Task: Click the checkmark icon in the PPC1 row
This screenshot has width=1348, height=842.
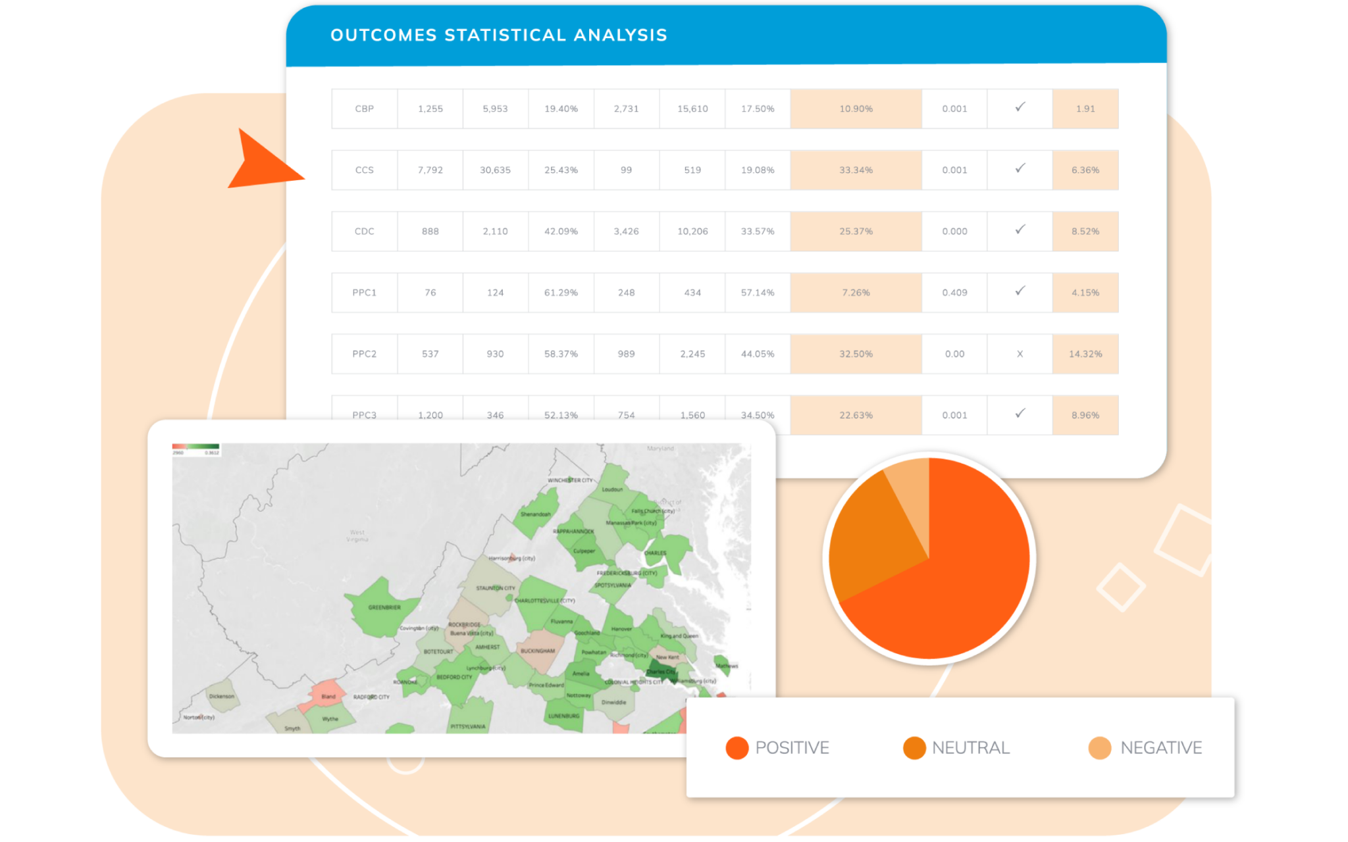Action: pyautogui.click(x=1019, y=293)
